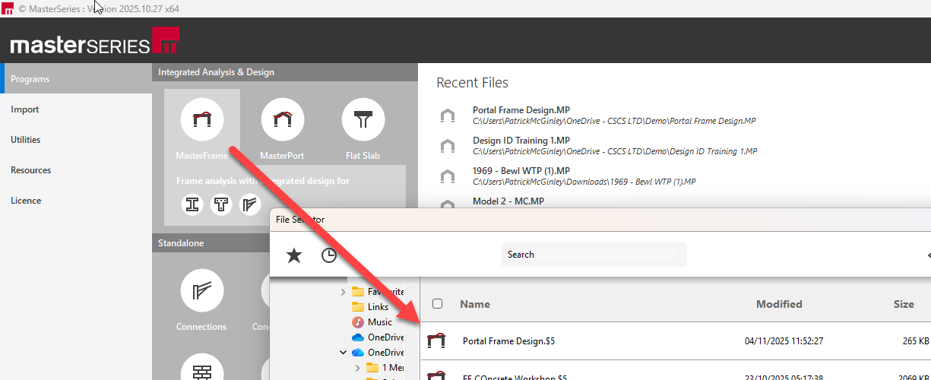Collapse the expanded OneDrive tree node
The image size is (931, 380).
pos(344,353)
